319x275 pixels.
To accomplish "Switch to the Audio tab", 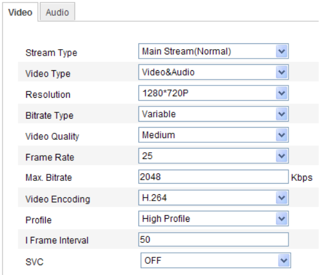I will click(57, 12).
